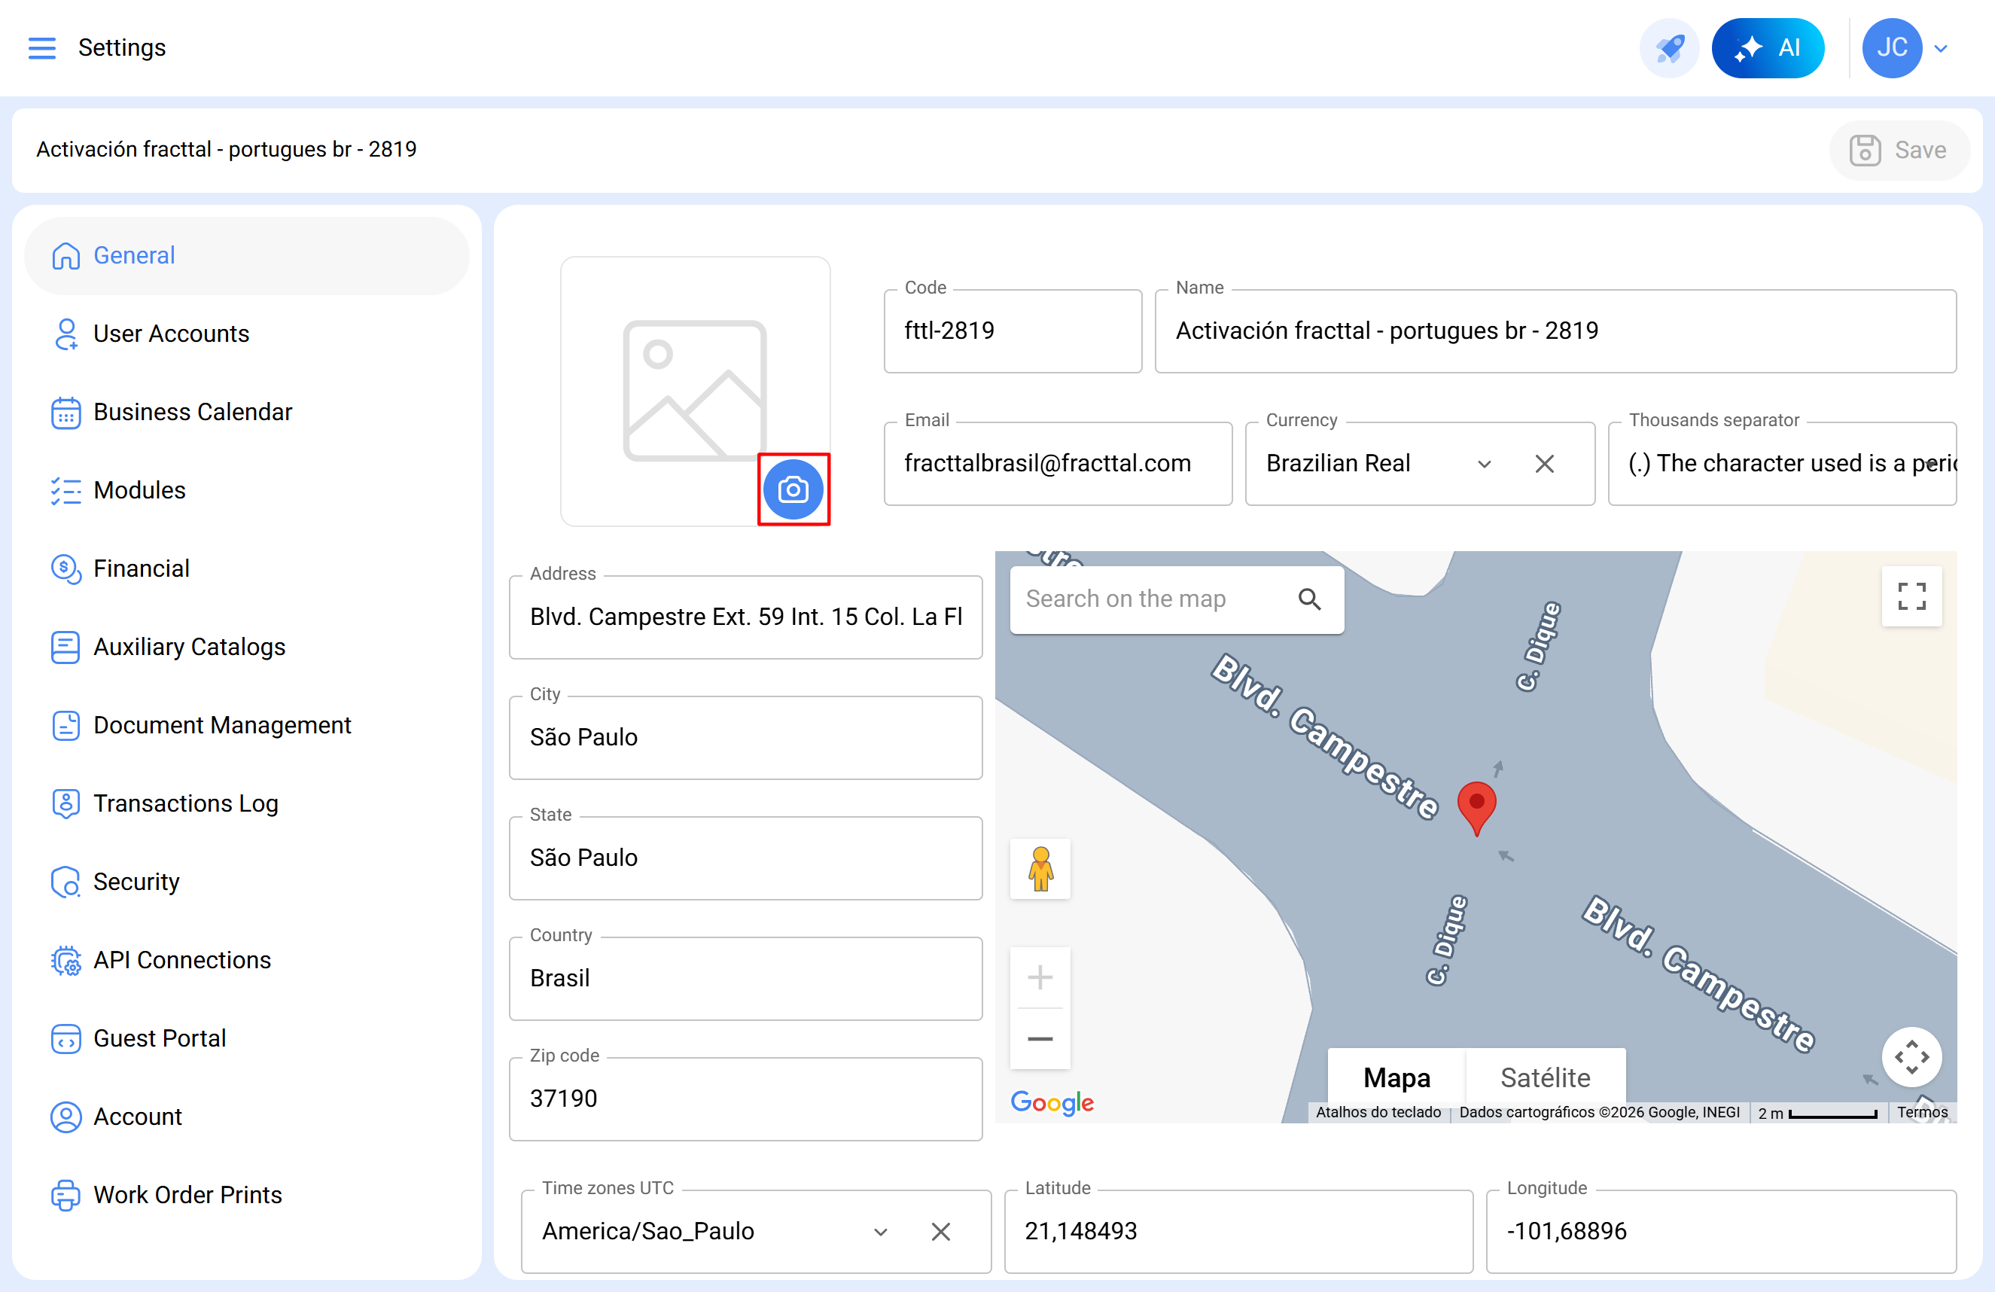
Task: Zoom in on the map
Action: pos(1040,977)
